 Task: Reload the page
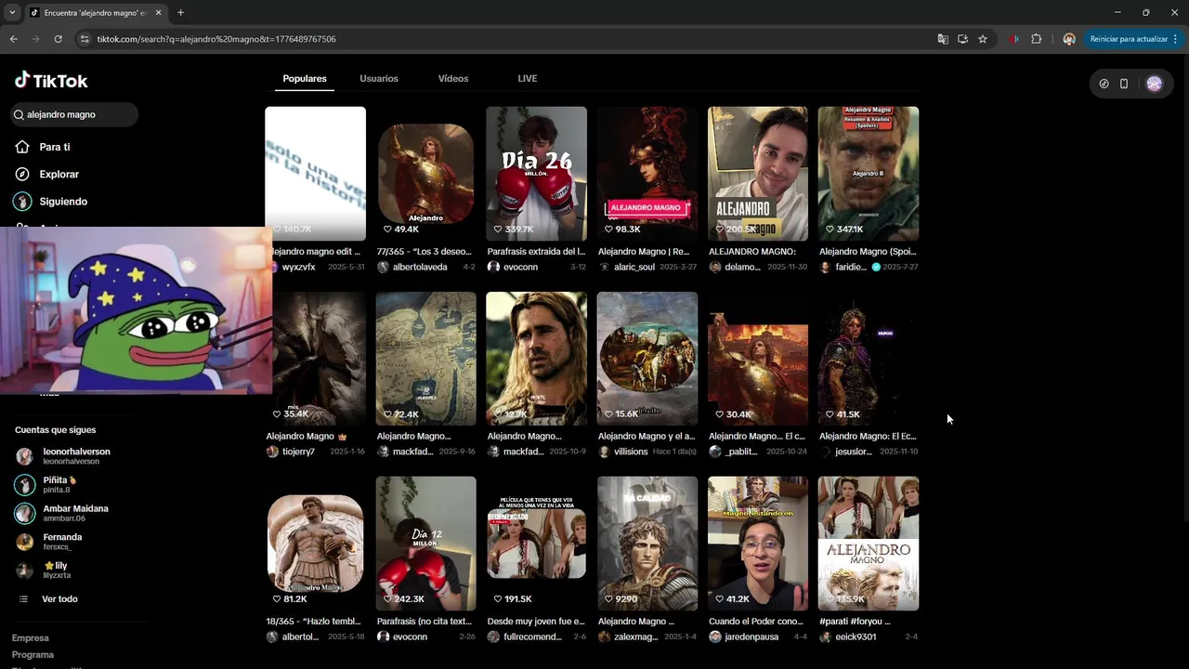pos(58,39)
